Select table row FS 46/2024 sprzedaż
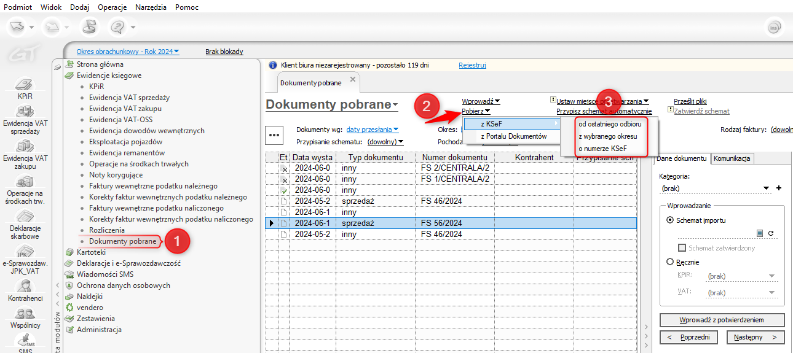This screenshot has width=793, height=353. (x=441, y=201)
